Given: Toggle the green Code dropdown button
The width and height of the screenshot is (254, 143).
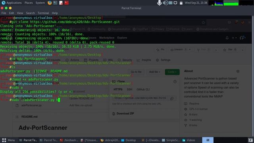Looking at the screenshot, I should 172,72.
